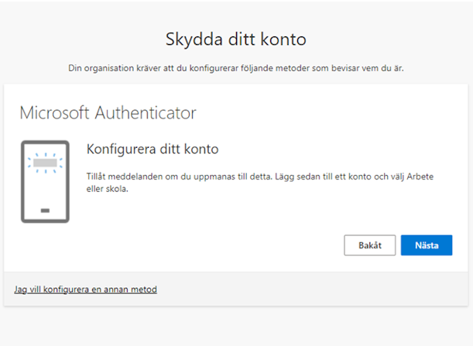The image size is (473, 346).
Task: Select the 'Konfigurera ditt konto' subheading
Action: tap(153, 149)
